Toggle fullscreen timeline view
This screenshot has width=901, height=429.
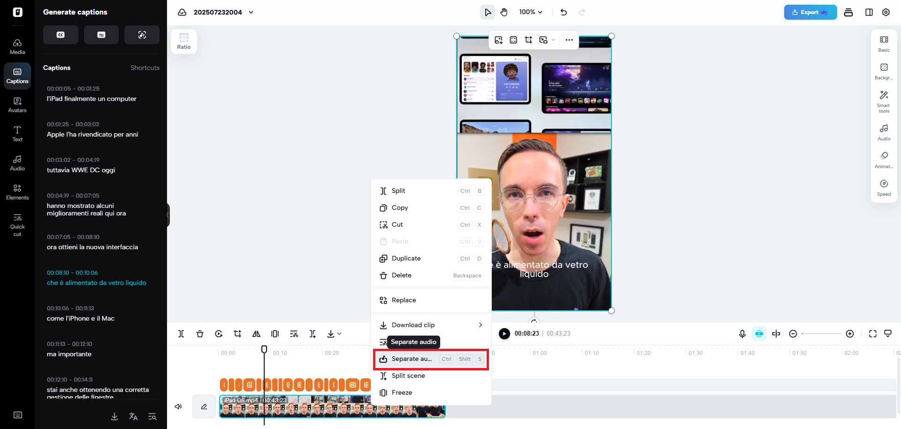[873, 334]
